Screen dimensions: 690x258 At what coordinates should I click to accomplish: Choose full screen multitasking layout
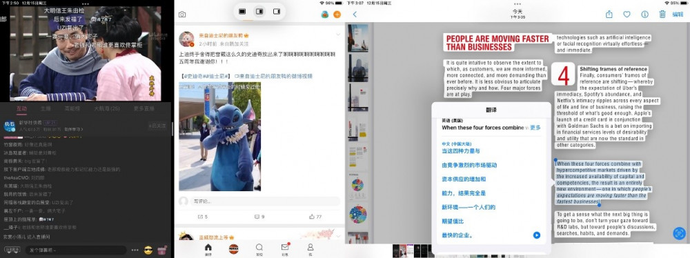(x=242, y=12)
